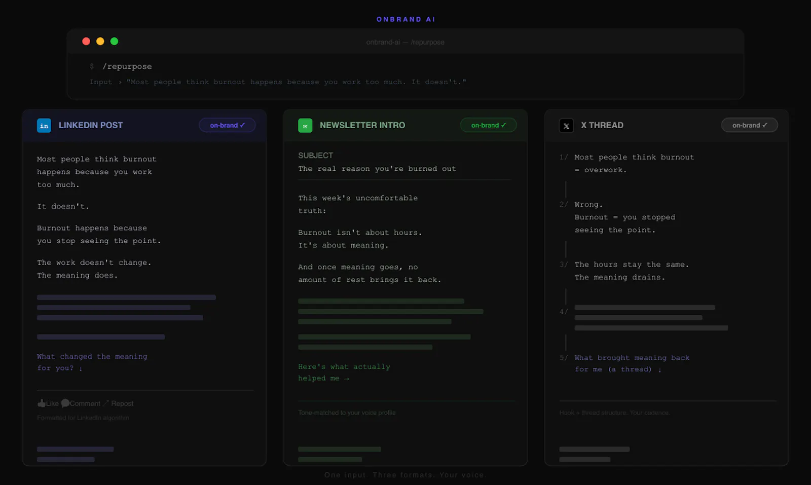Click the Repost arrow icon

(106, 403)
